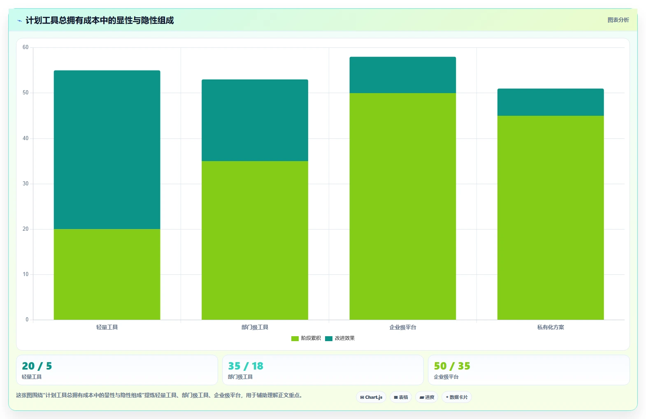Click the 私有化方案 x-axis label
Image resolution: width=646 pixels, height=419 pixels.
[x=551, y=327]
